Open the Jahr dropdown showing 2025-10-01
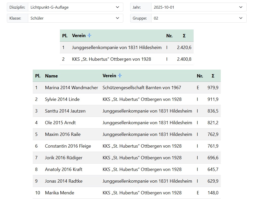The image size is (253, 205). [x=198, y=7]
